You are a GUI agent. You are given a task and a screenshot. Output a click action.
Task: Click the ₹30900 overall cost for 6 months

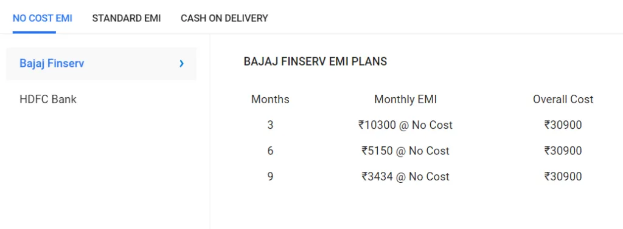563,151
